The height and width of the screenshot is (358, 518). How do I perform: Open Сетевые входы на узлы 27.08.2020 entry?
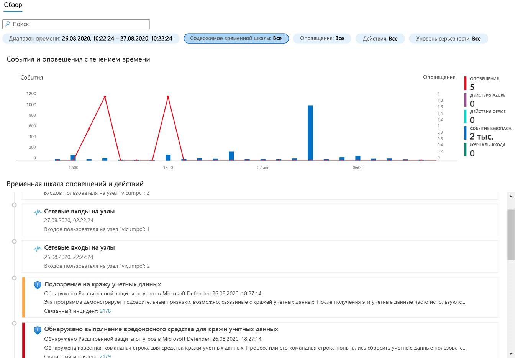click(260, 220)
